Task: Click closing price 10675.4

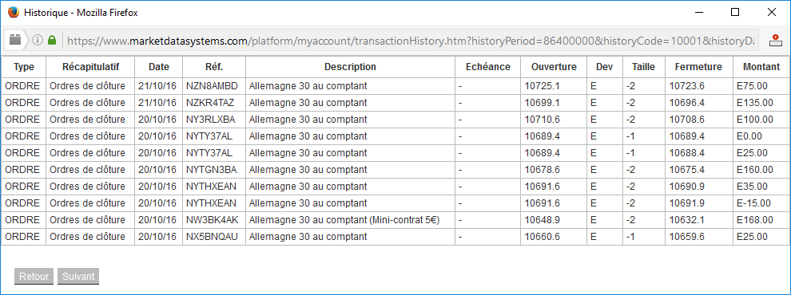Action: 686,170
